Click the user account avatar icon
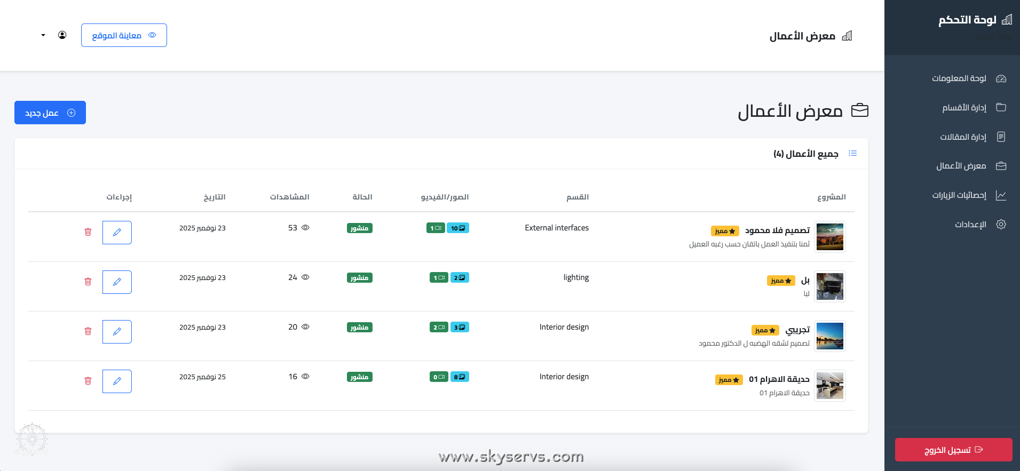 (62, 35)
